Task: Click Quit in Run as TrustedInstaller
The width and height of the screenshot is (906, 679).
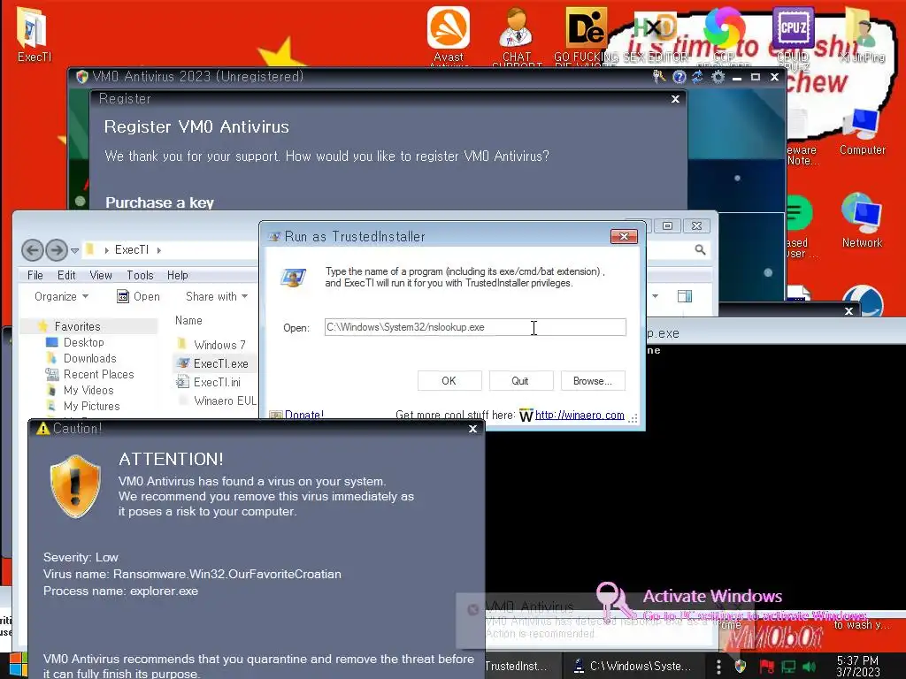Action: pyautogui.click(x=520, y=381)
